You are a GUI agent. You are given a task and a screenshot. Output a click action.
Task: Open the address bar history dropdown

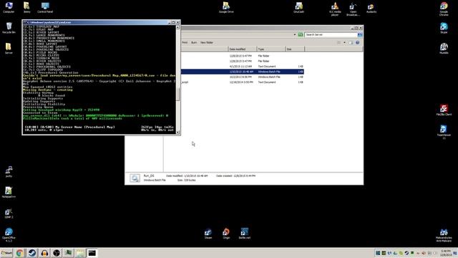(295, 34)
